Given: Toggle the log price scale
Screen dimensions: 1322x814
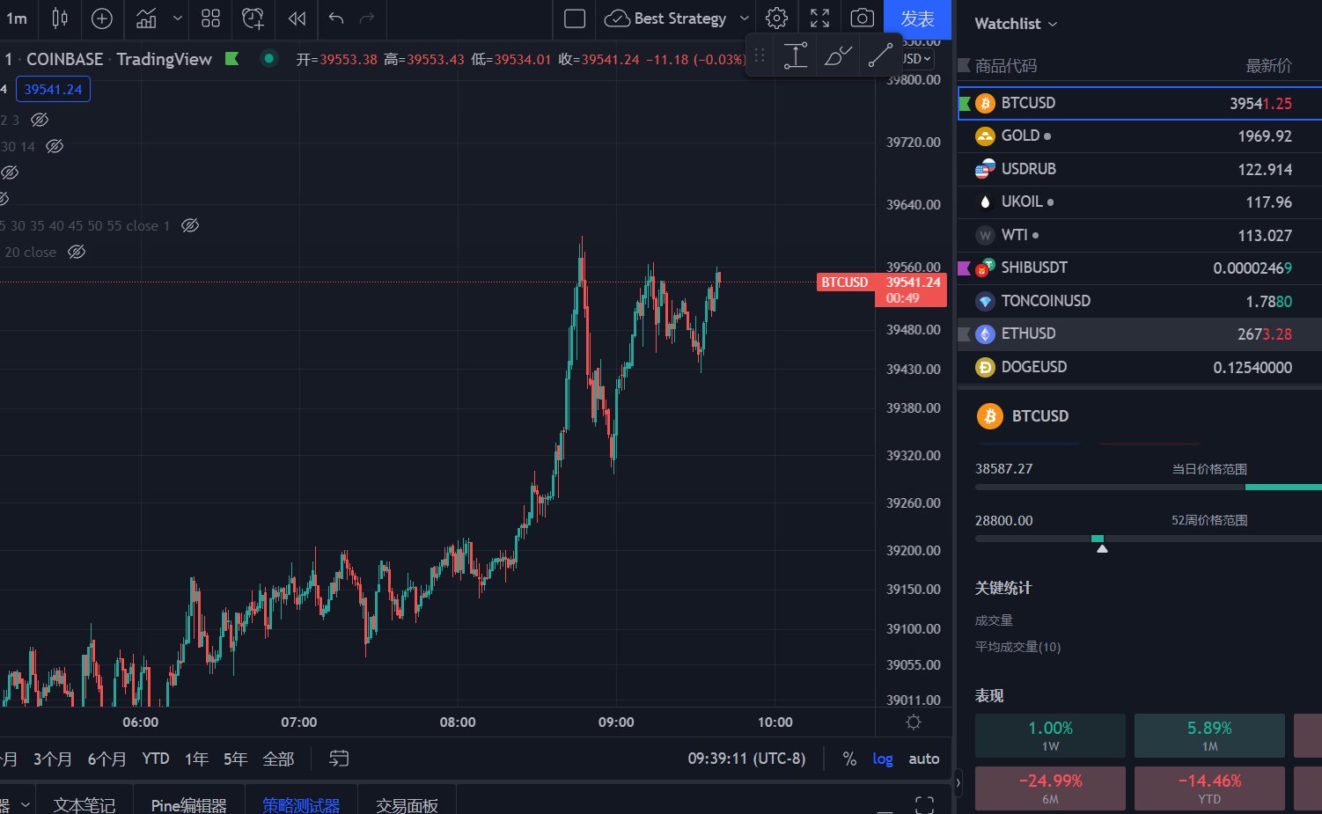Looking at the screenshot, I should coord(883,759).
